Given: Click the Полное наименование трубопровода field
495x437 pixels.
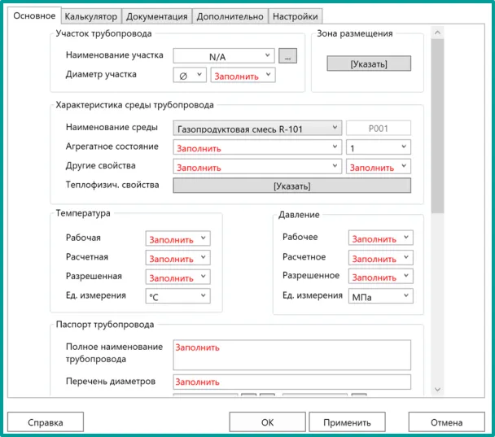Looking at the screenshot, I should coord(291,355).
